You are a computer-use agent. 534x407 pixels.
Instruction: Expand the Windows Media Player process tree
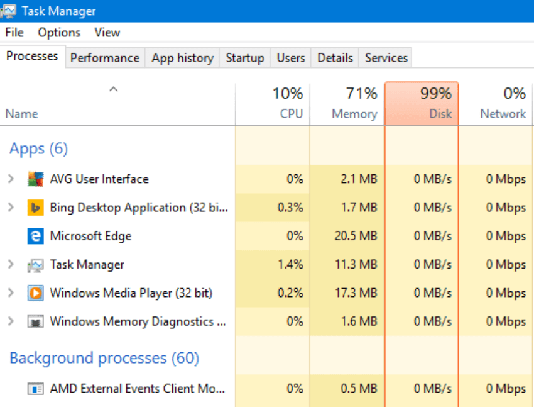[x=11, y=293]
